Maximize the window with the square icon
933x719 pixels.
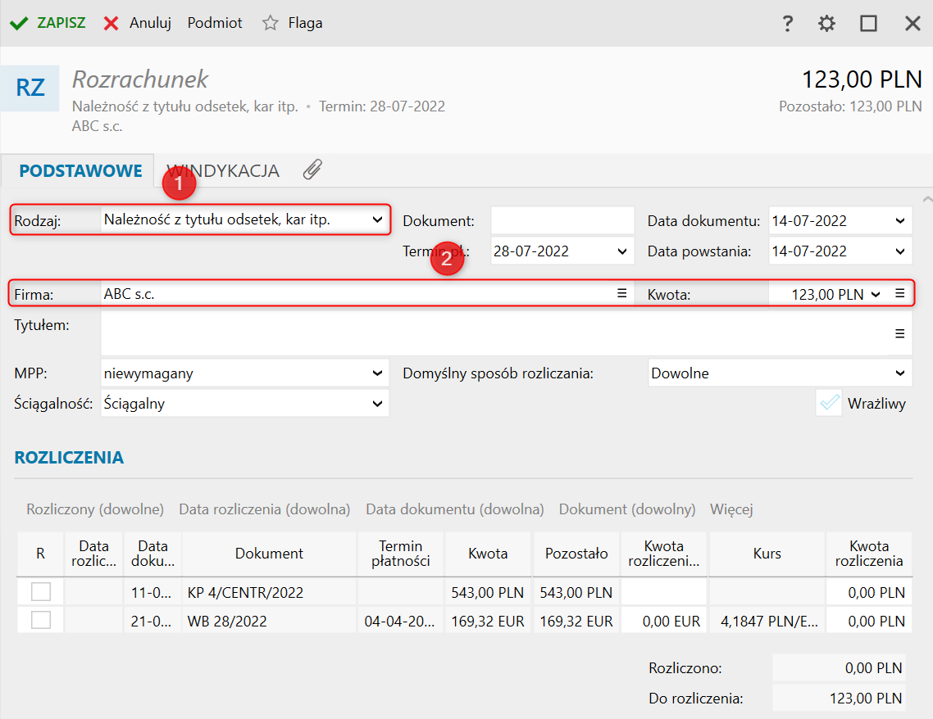(869, 24)
